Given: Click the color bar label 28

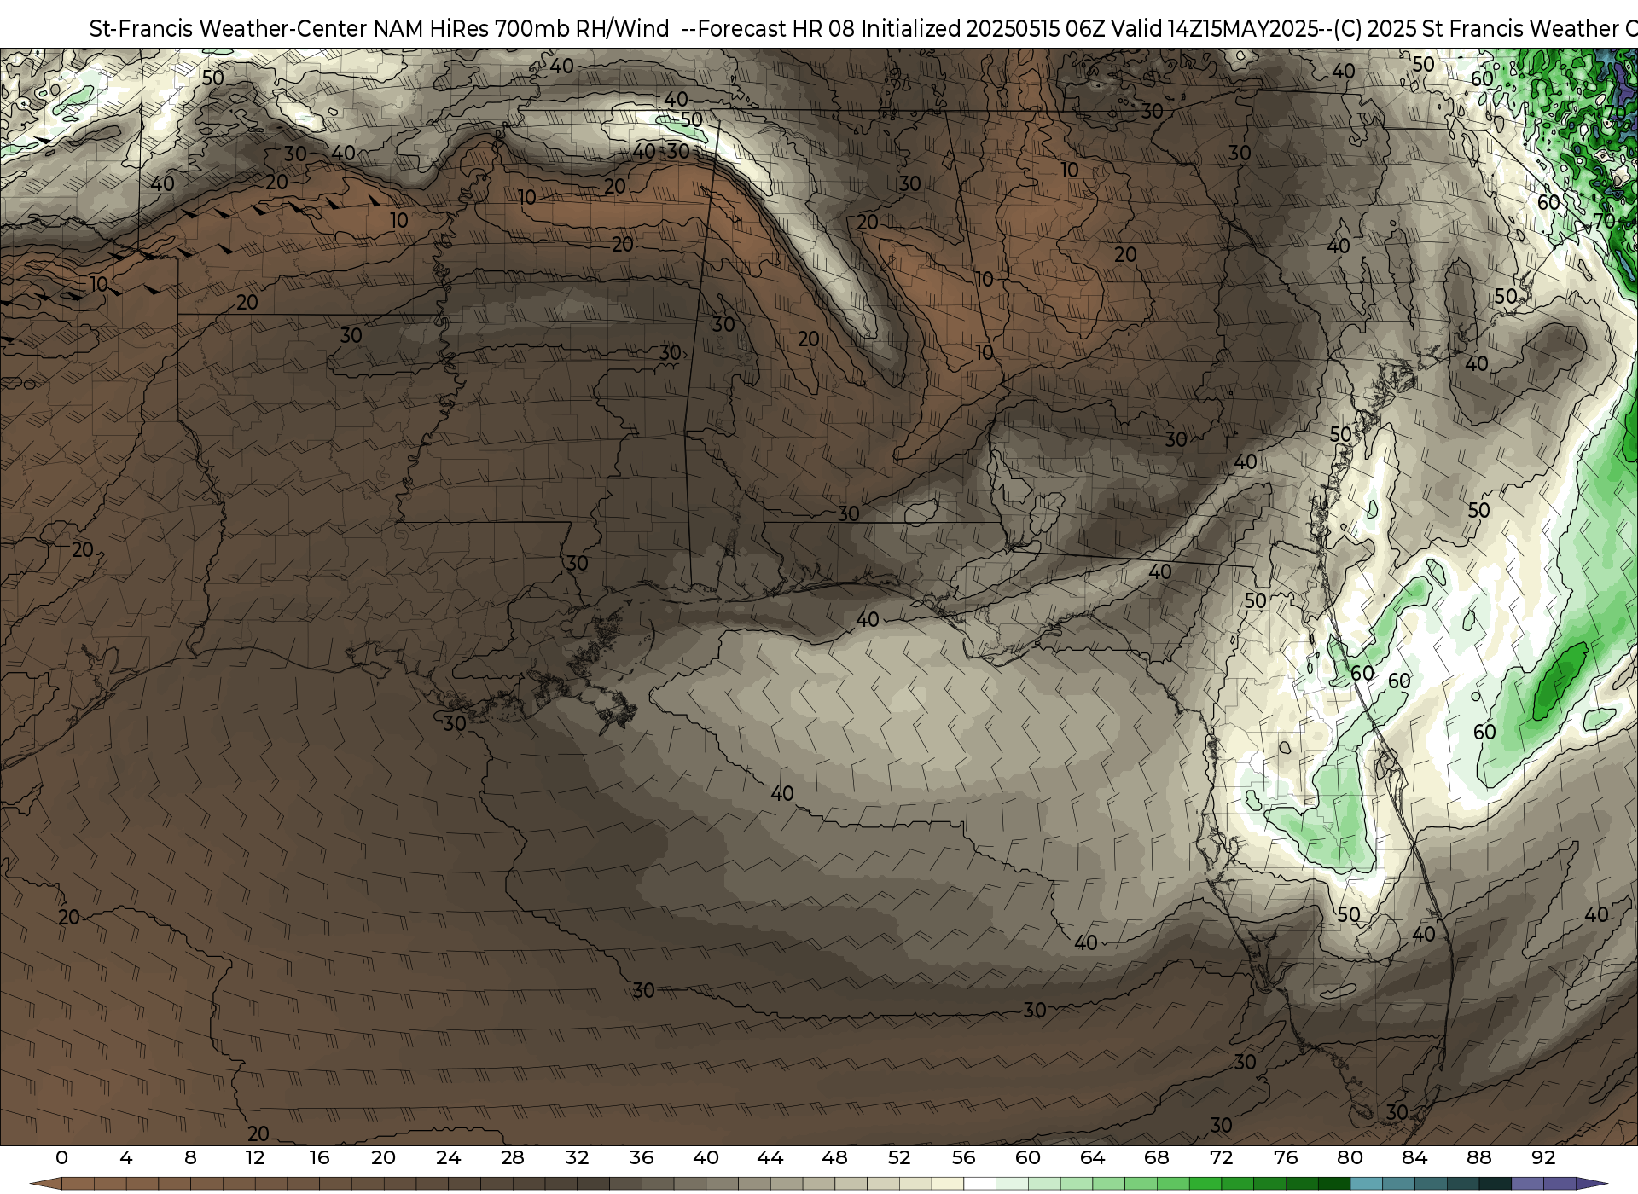Looking at the screenshot, I should [x=513, y=1158].
